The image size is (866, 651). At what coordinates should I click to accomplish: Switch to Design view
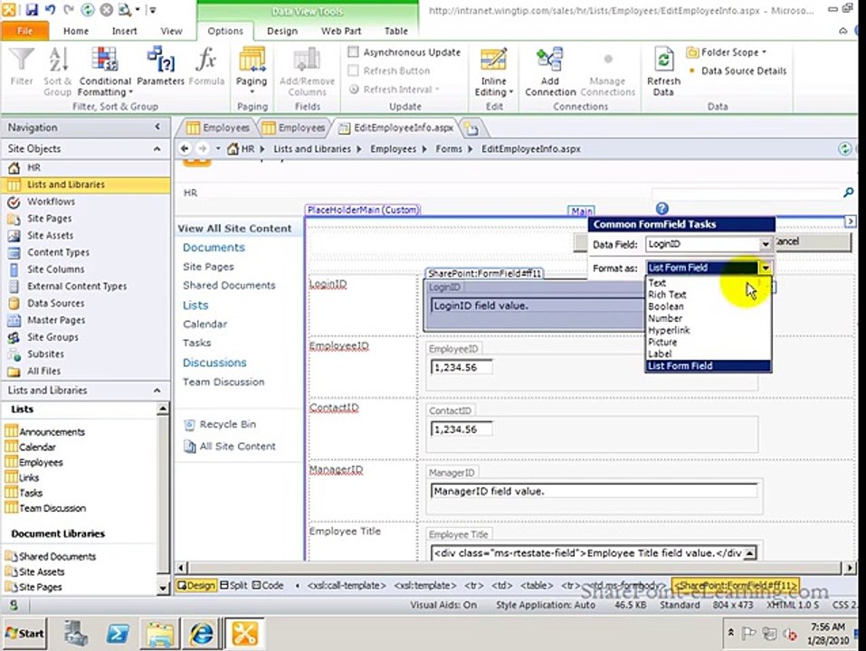(196, 585)
